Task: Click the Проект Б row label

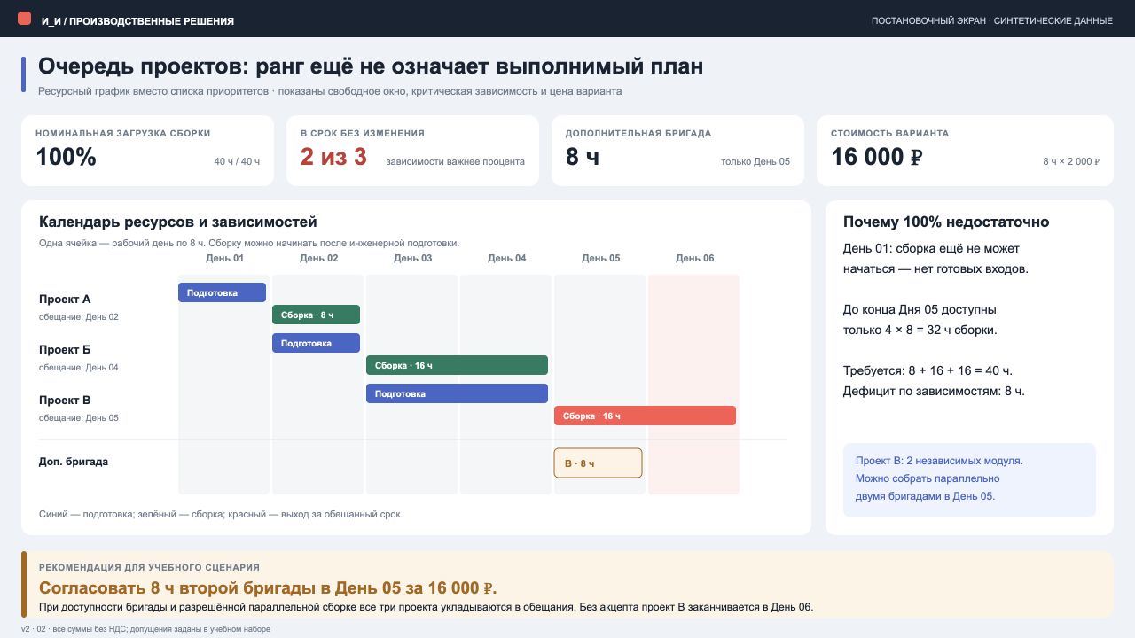Action: click(x=65, y=350)
